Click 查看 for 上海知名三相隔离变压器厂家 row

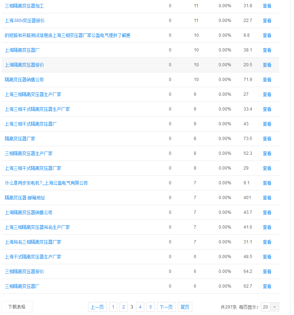coord(267,242)
